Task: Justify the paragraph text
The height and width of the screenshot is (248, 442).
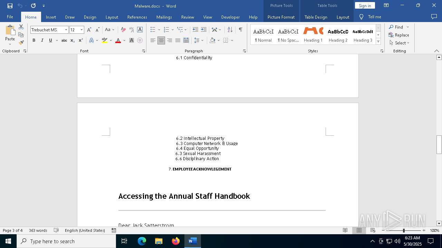Action: pos(178,40)
